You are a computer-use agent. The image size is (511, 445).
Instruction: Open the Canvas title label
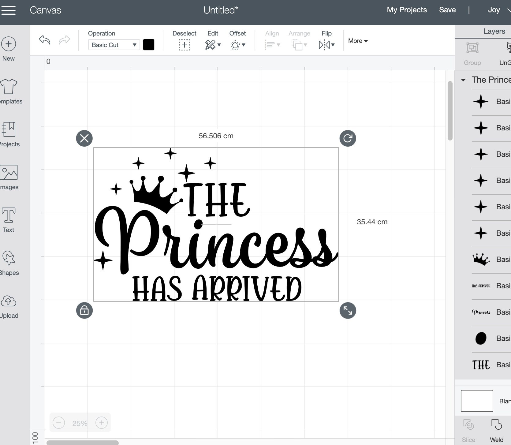(45, 10)
